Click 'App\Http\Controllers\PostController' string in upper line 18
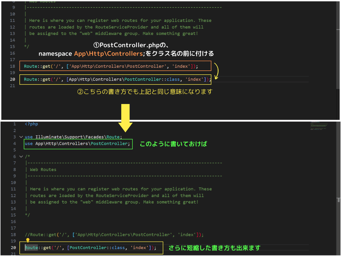This screenshot has width=341, height=256. pyautogui.click(x=118, y=66)
